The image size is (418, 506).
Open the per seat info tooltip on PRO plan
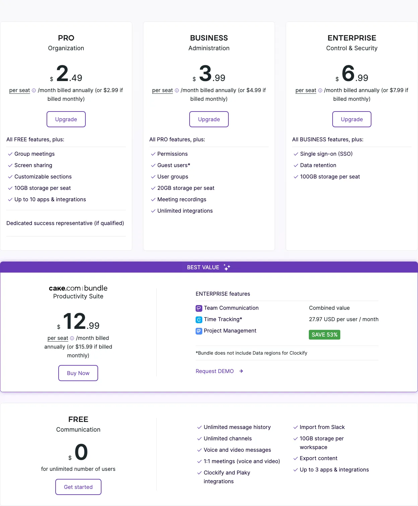[33, 90]
